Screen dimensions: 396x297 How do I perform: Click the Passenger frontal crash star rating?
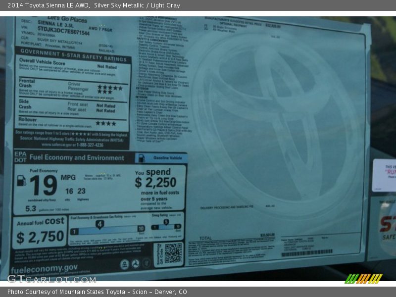(x=105, y=92)
